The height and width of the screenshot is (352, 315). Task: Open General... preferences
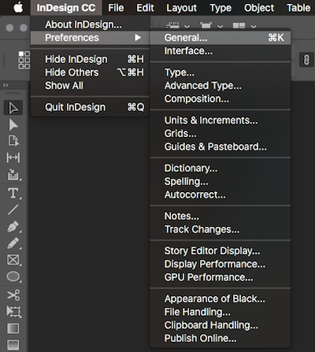pos(220,38)
